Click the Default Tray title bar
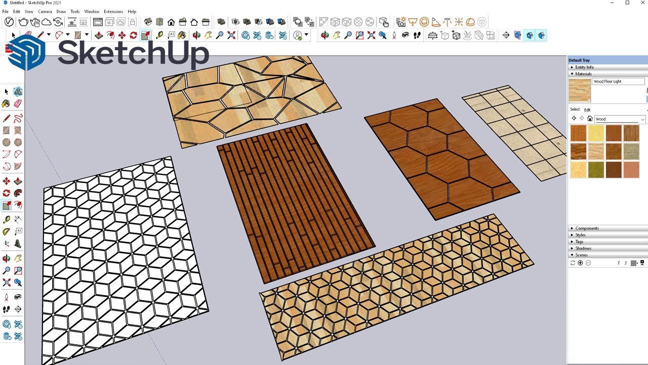The width and height of the screenshot is (648, 365). (607, 60)
